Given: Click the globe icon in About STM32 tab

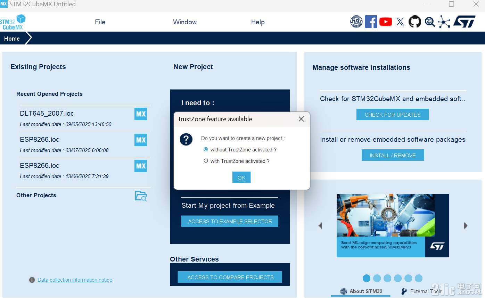Looking at the screenshot, I should [344, 291].
